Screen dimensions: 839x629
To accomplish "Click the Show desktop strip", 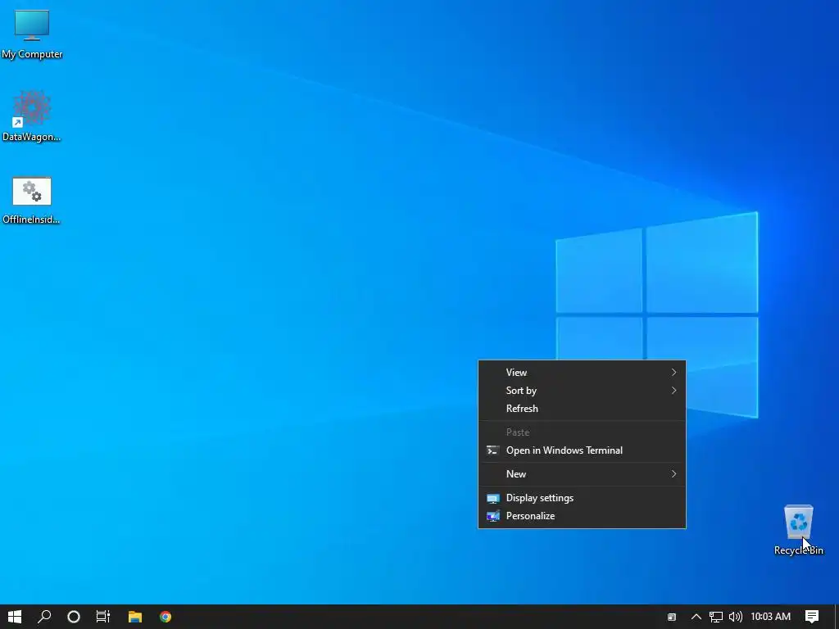I will tap(837, 617).
